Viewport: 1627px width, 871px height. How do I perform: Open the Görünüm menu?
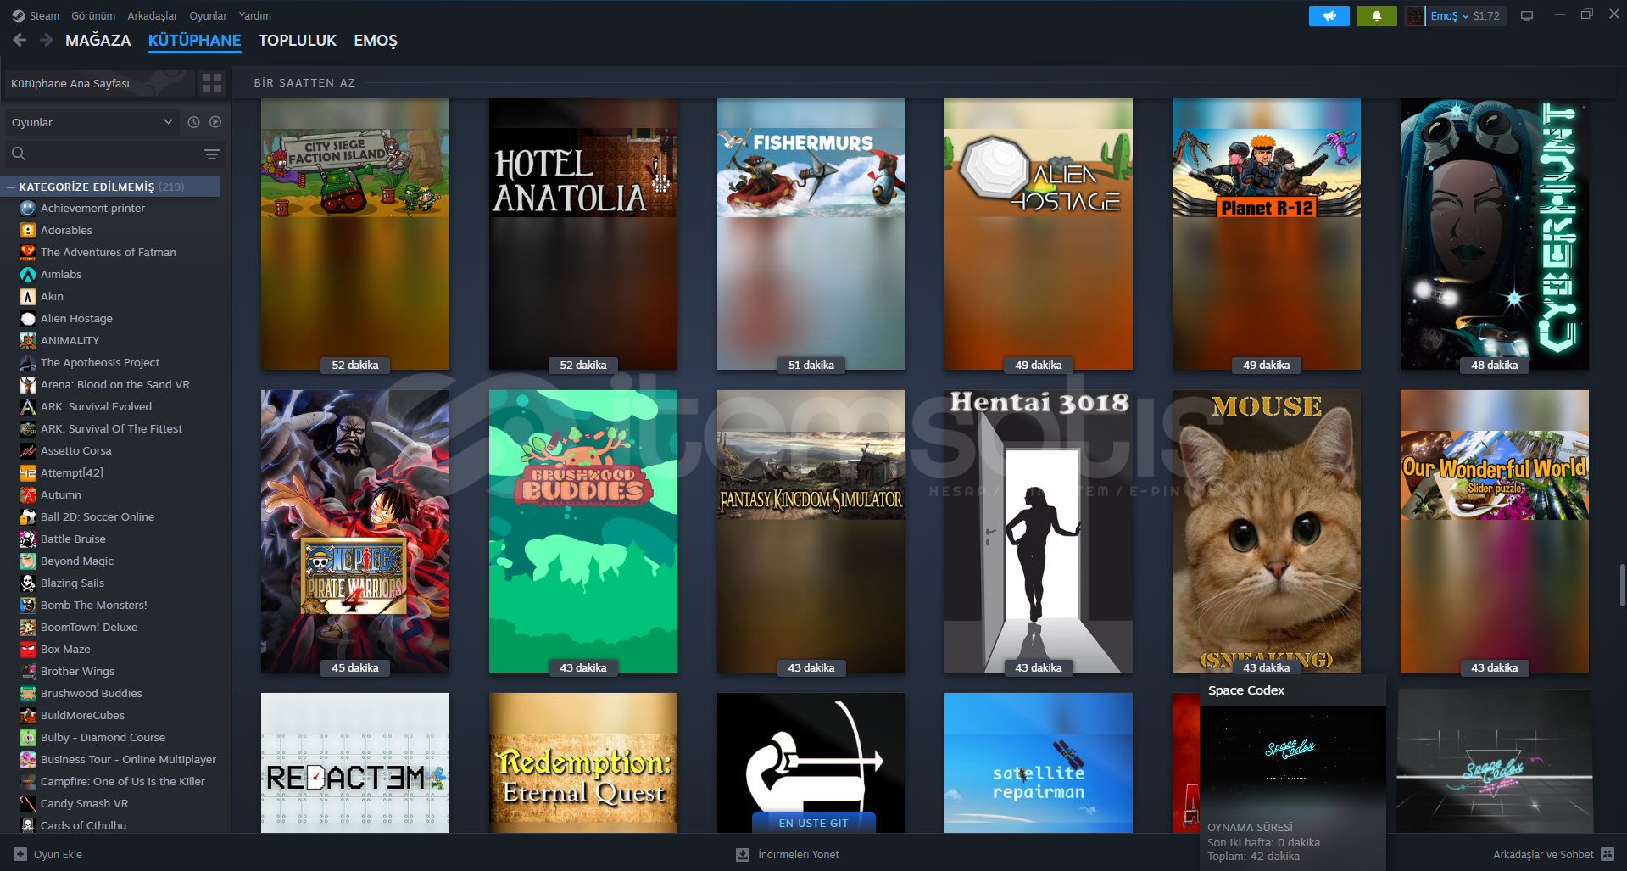click(x=93, y=15)
